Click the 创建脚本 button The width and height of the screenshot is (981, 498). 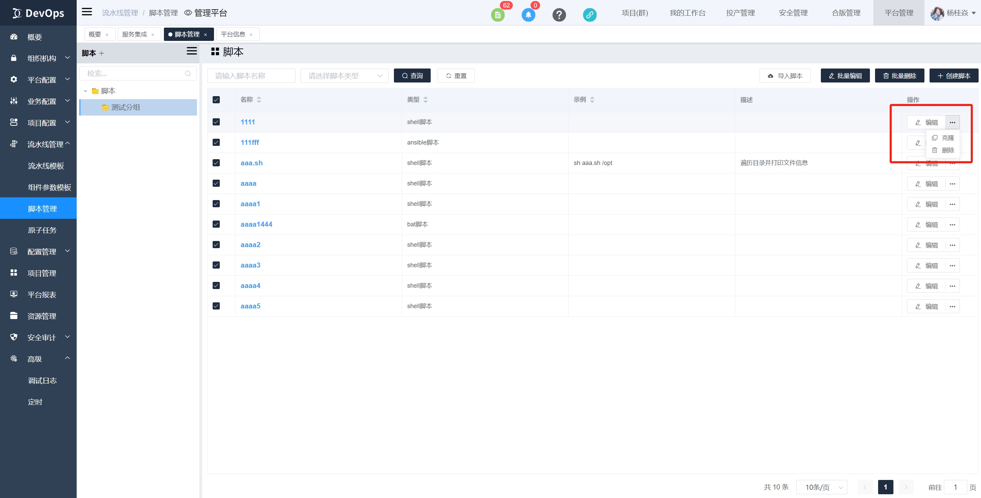pos(954,76)
